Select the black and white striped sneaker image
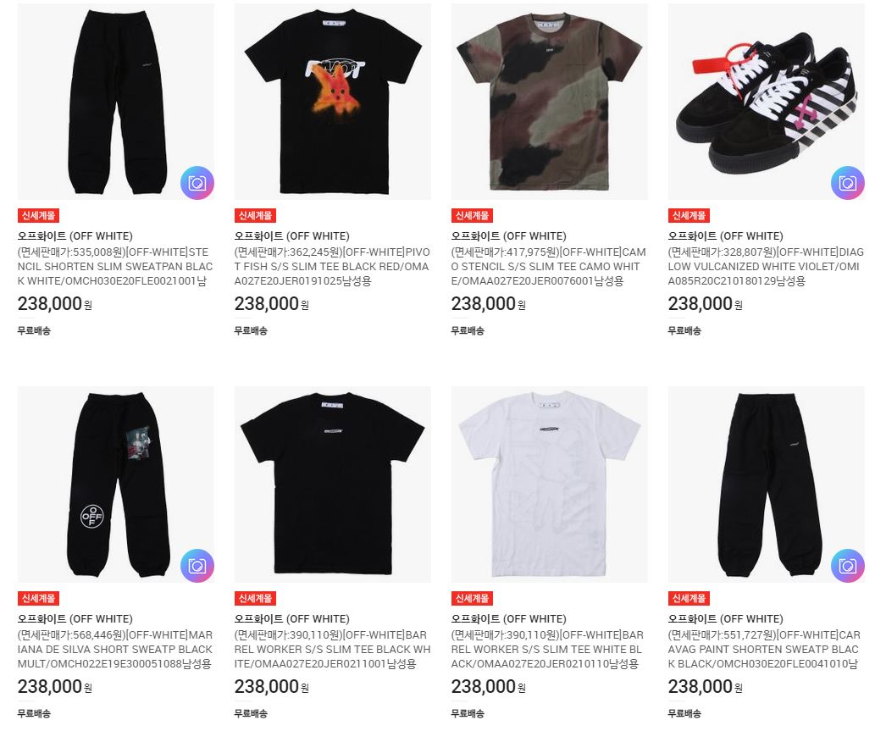Screen dimensions: 875x731 [767, 102]
